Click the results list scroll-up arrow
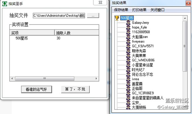The width and height of the screenshot is (192, 114). [185, 18]
